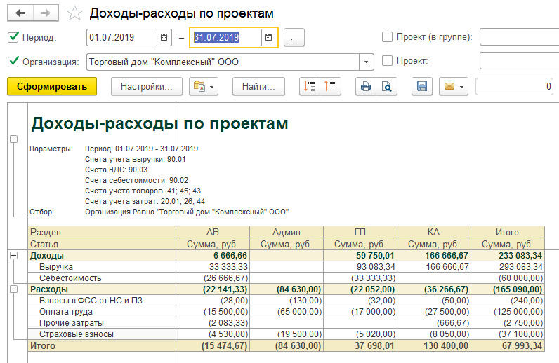Collapse the Расходы group
Screen dimensions: 559x363
pyautogui.click(x=13, y=289)
